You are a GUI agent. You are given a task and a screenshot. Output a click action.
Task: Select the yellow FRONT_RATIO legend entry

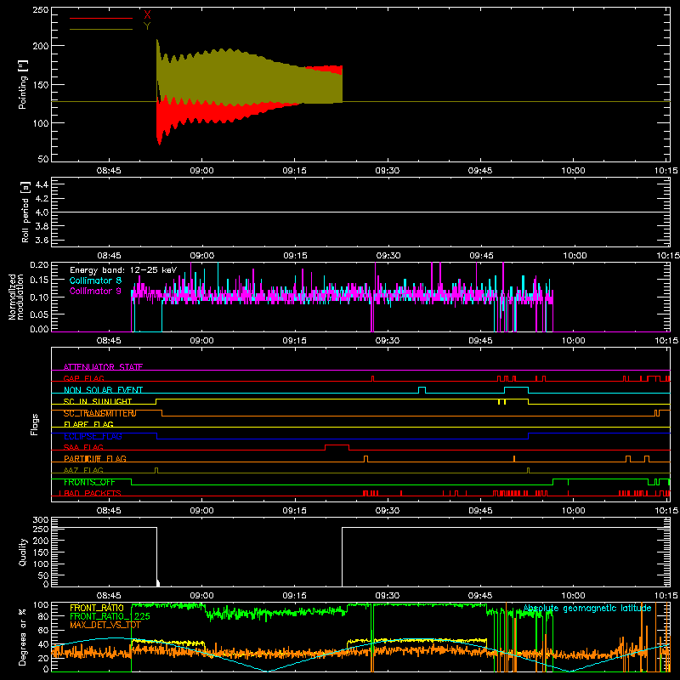coord(97,608)
